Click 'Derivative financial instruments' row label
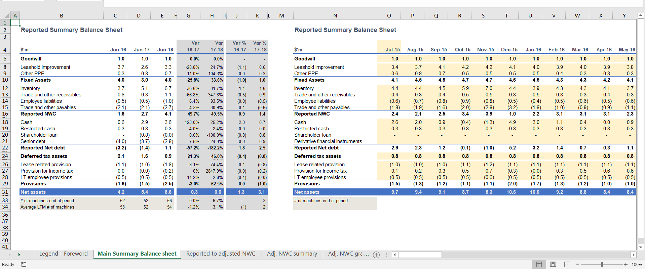The image size is (645, 269). pyautogui.click(x=328, y=141)
